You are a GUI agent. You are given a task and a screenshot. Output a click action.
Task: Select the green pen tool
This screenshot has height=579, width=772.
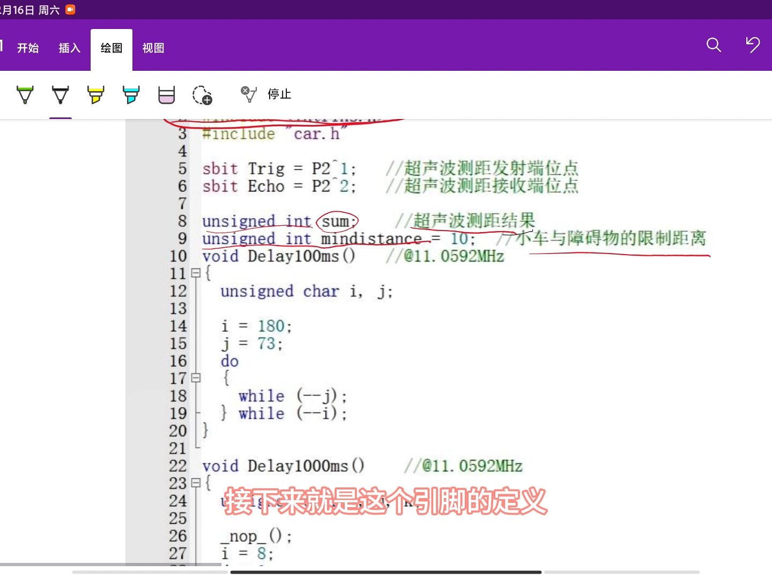25,95
